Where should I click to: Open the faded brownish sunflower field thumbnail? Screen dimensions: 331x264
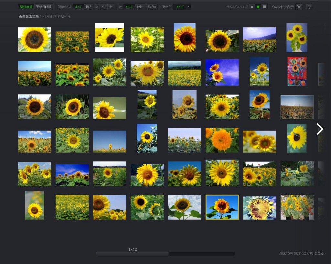297,107
